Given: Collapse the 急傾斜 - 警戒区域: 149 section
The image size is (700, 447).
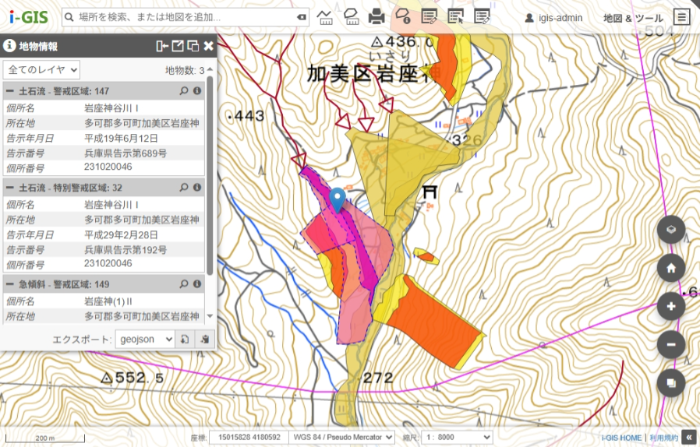Looking at the screenshot, I should (10, 284).
